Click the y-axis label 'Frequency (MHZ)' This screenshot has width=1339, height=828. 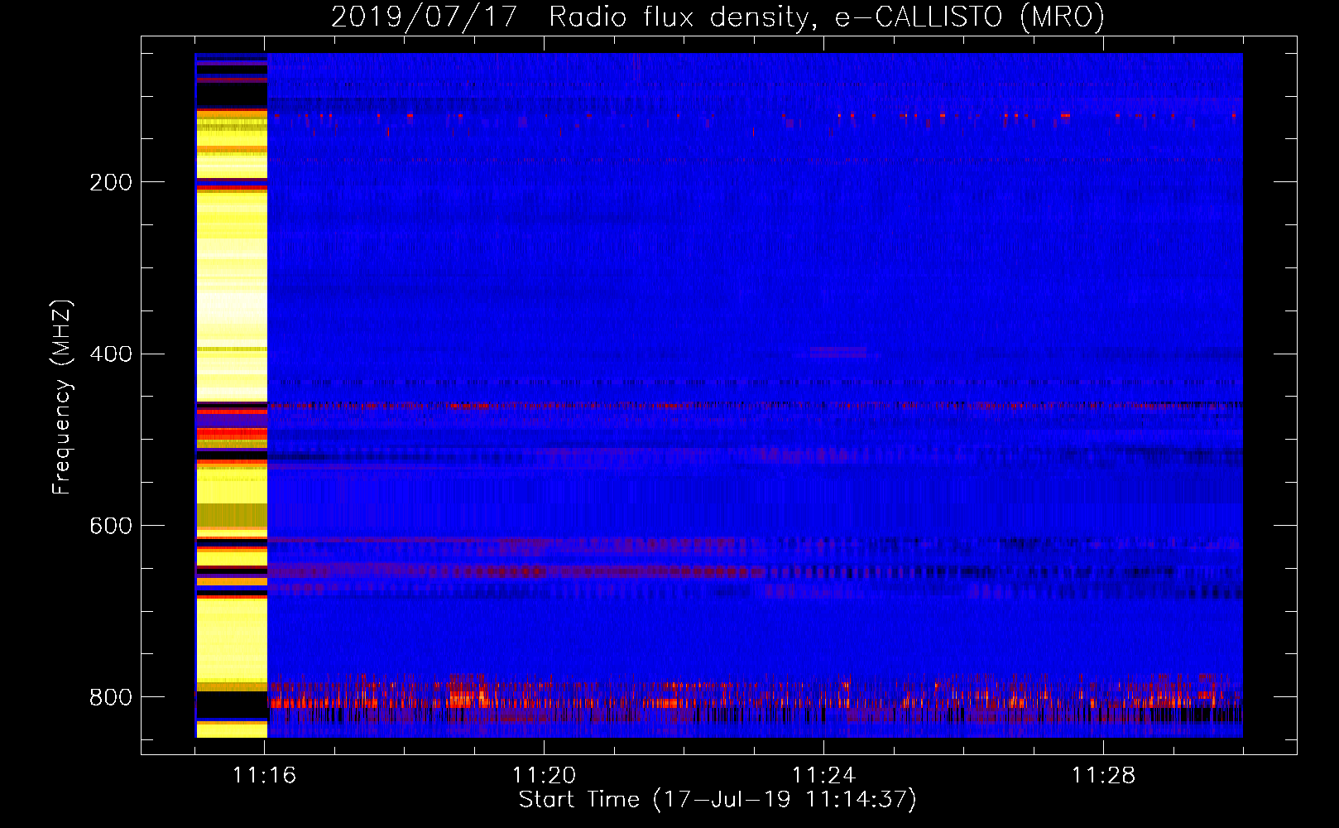(x=61, y=397)
